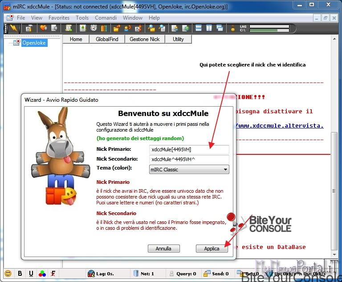Click the alarm clock Timer icon
342x282 pixels.
pos(94,28)
